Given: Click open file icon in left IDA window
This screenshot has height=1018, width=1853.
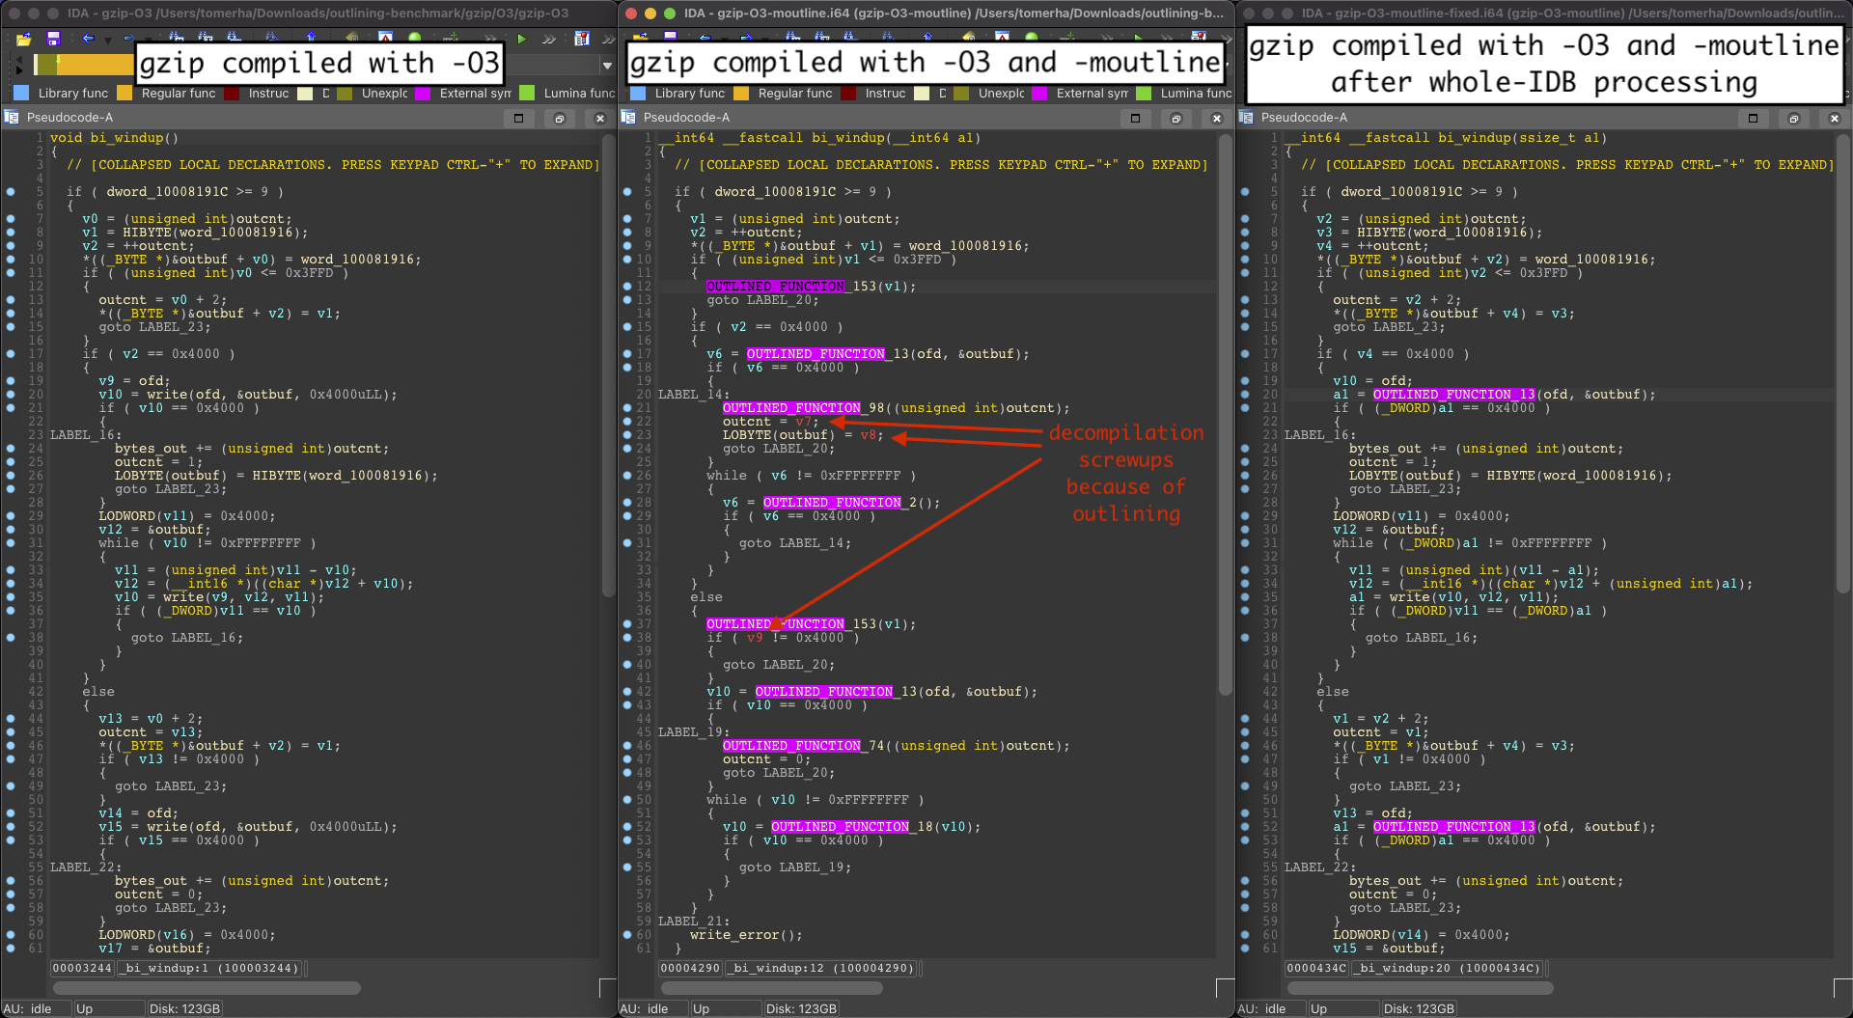Looking at the screenshot, I should click(x=23, y=40).
